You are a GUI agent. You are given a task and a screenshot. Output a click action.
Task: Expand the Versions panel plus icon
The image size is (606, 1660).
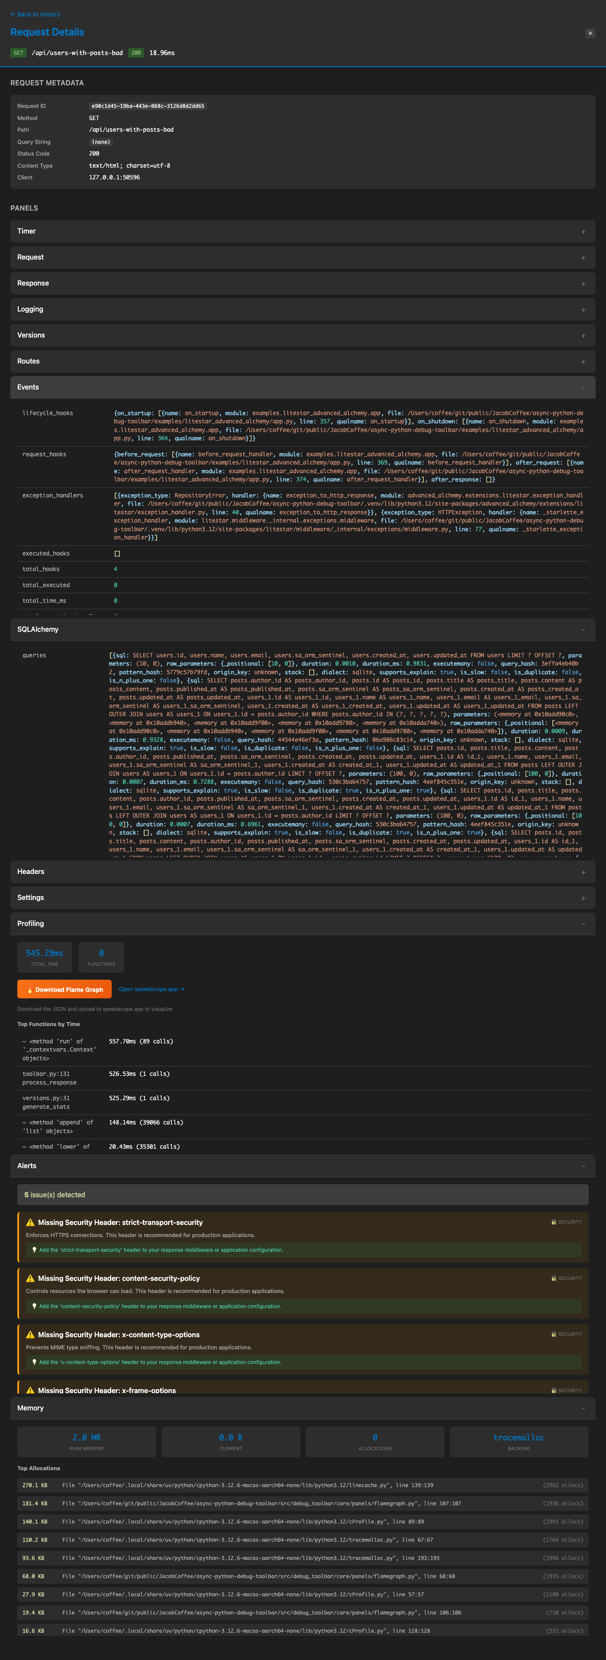tap(583, 336)
